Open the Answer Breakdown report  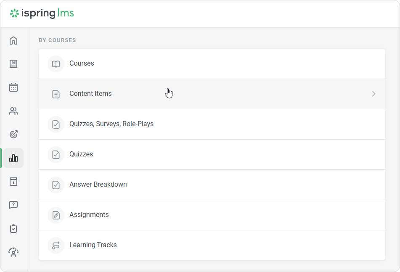click(x=98, y=185)
